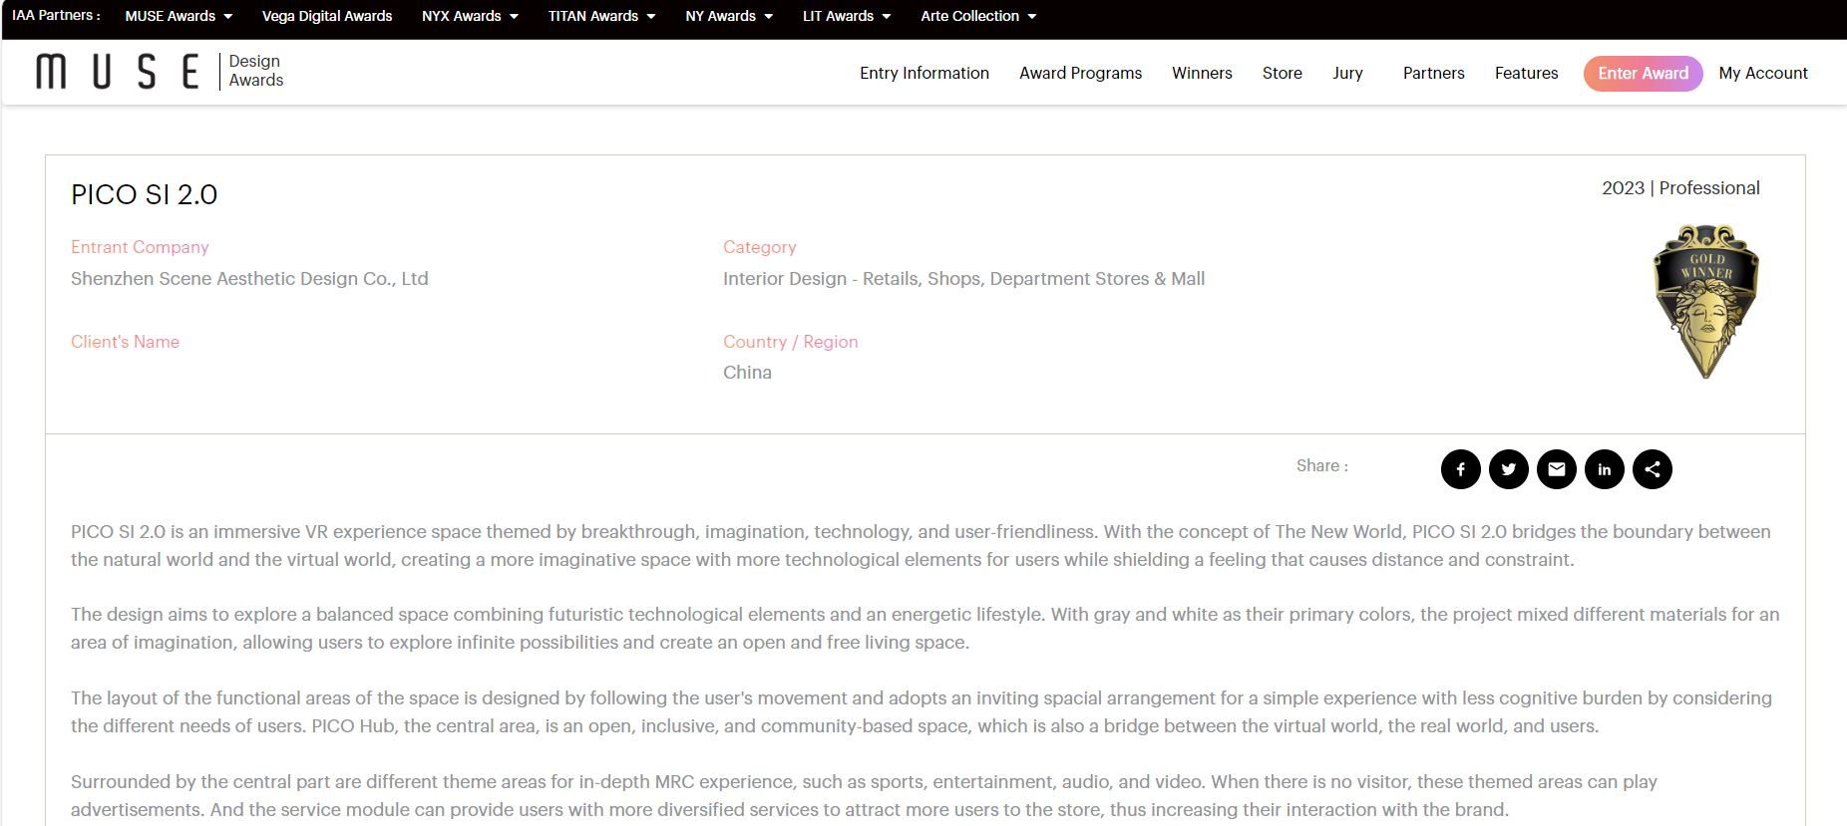
Task: Click the Share : label
Action: pyautogui.click(x=1321, y=465)
